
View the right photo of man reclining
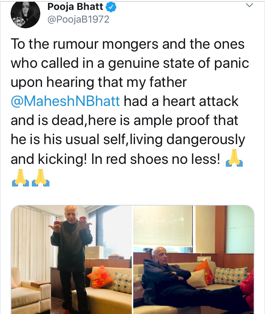click(194, 260)
